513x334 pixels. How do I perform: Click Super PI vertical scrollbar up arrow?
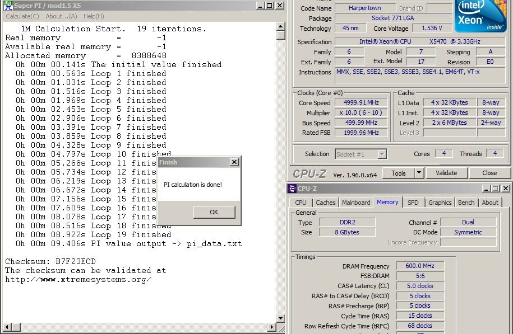point(281,26)
